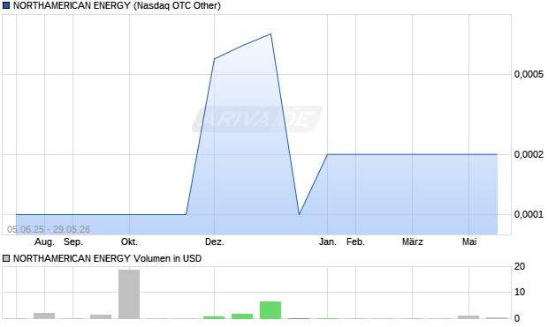Click the Okt. month label
The width and height of the screenshot is (548, 327).
(129, 242)
